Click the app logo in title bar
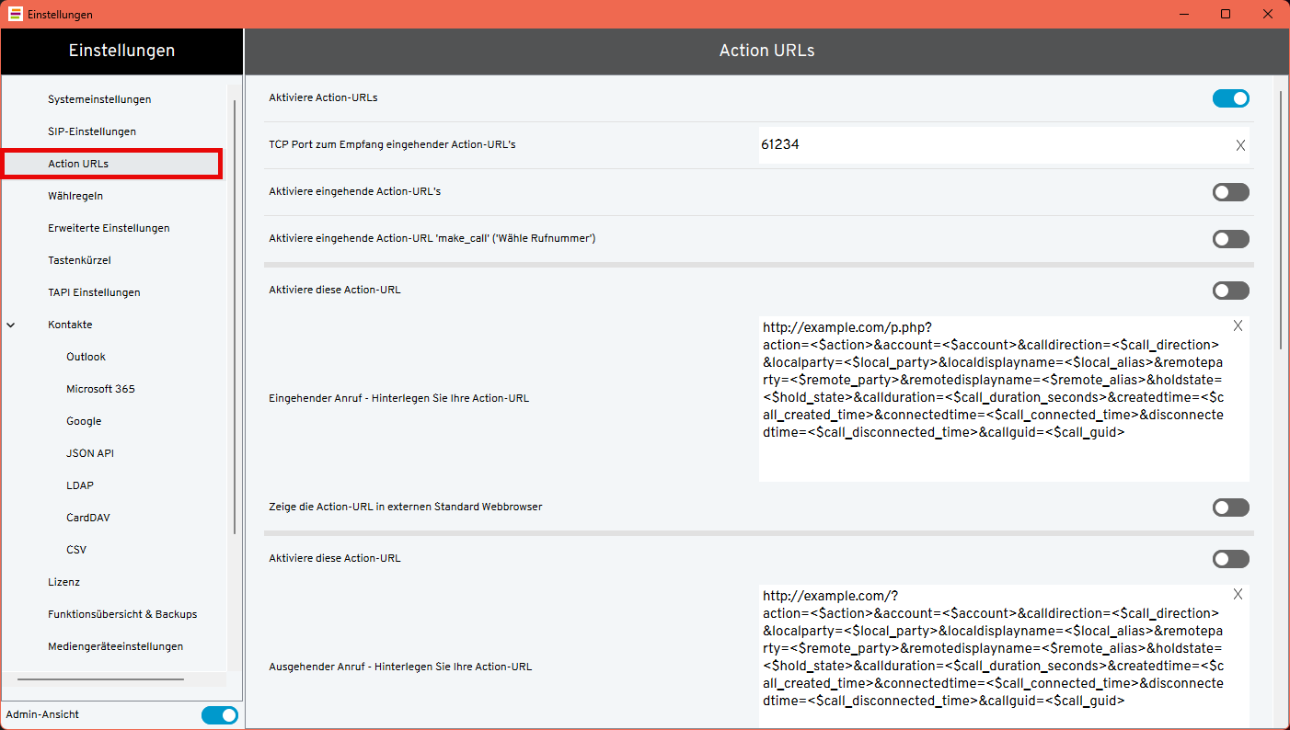Image resolution: width=1290 pixels, height=730 pixels. tap(15, 14)
